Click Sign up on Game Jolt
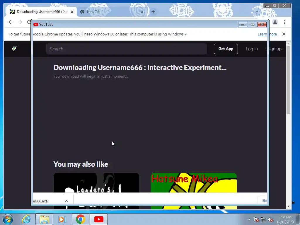 (x=274, y=49)
